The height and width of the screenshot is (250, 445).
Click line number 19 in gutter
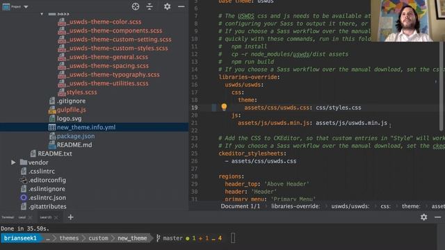click(194, 108)
